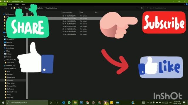Select Documents in the navigation pane
This screenshot has width=188, height=105.
click(10, 45)
